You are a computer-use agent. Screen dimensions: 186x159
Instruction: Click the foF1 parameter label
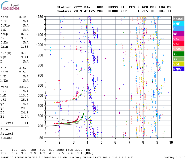pos(4,21)
